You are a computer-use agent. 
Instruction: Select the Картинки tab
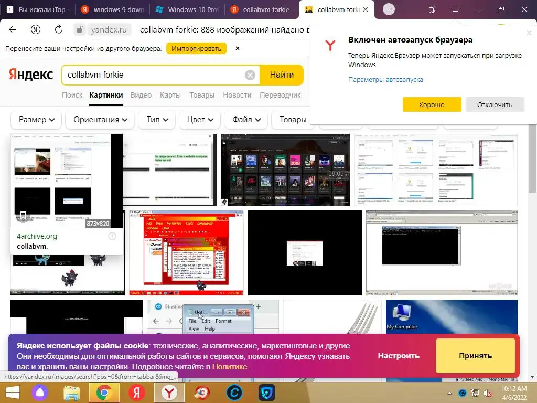click(x=106, y=95)
